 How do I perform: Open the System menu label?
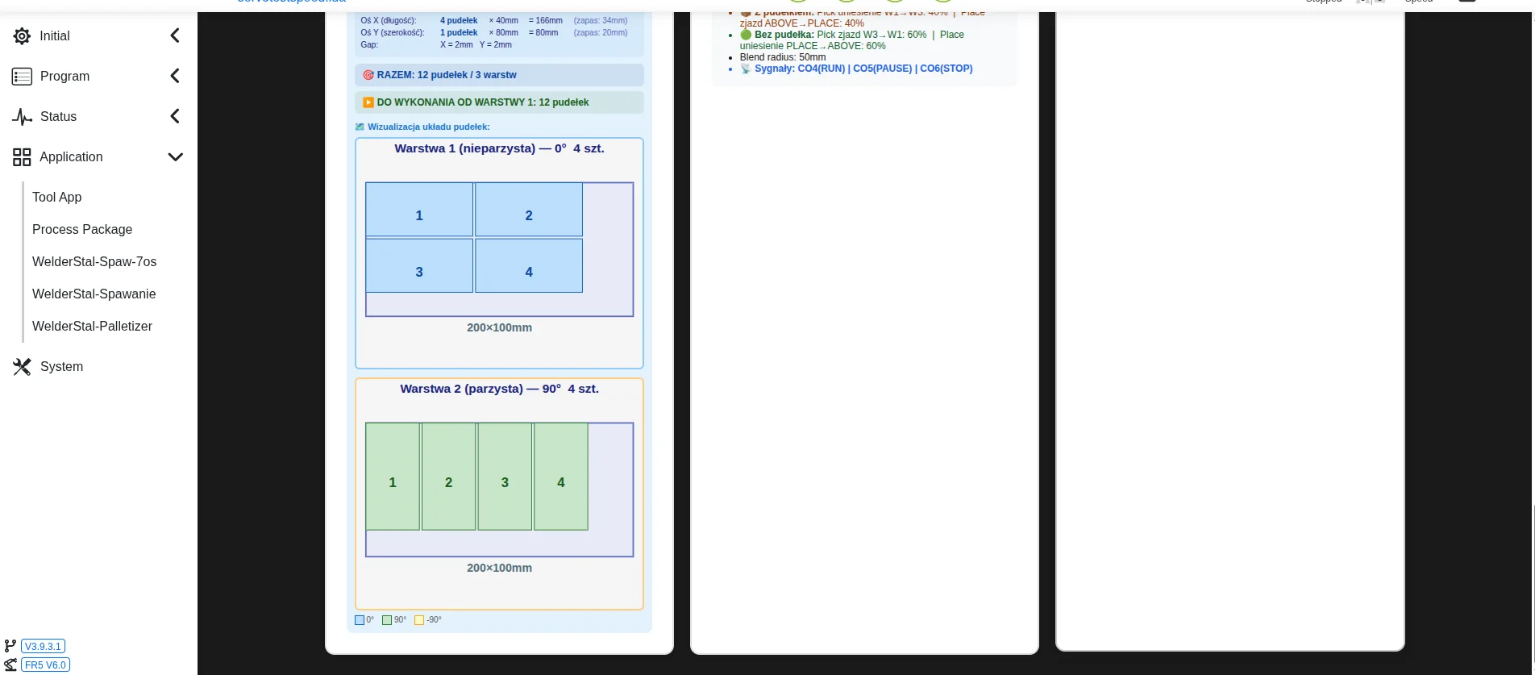pyautogui.click(x=61, y=366)
